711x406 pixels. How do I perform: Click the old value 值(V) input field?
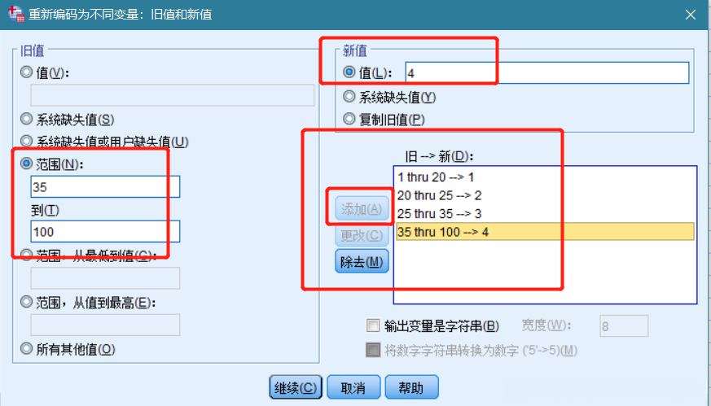pos(173,95)
